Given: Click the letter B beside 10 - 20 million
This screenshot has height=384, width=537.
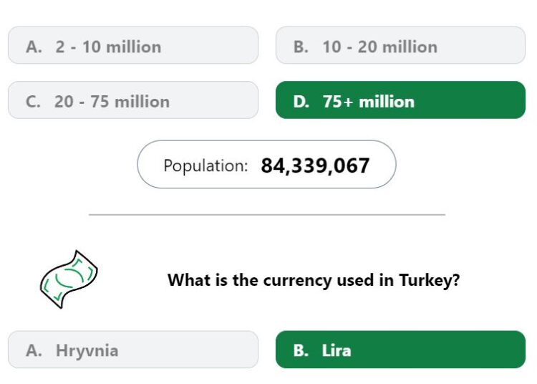Looking at the screenshot, I should click(301, 47).
